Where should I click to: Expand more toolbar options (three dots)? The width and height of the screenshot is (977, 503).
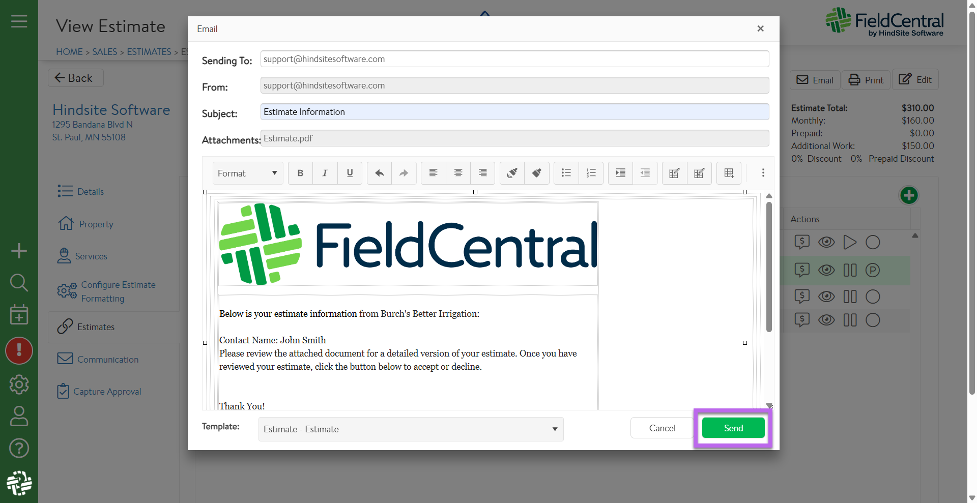tap(763, 173)
